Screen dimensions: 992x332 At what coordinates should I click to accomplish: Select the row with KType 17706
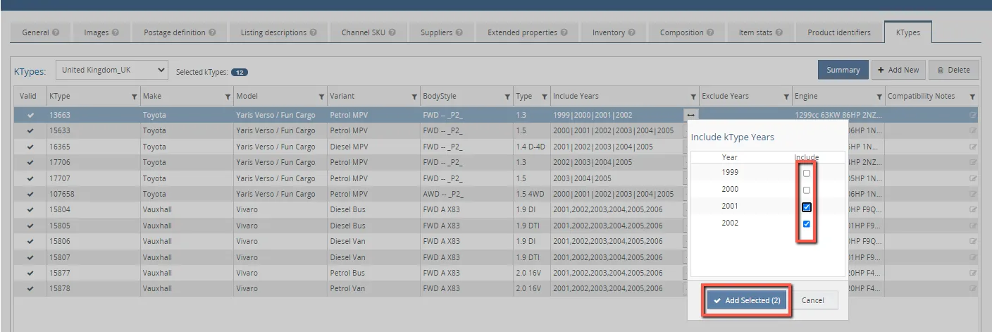495,162
